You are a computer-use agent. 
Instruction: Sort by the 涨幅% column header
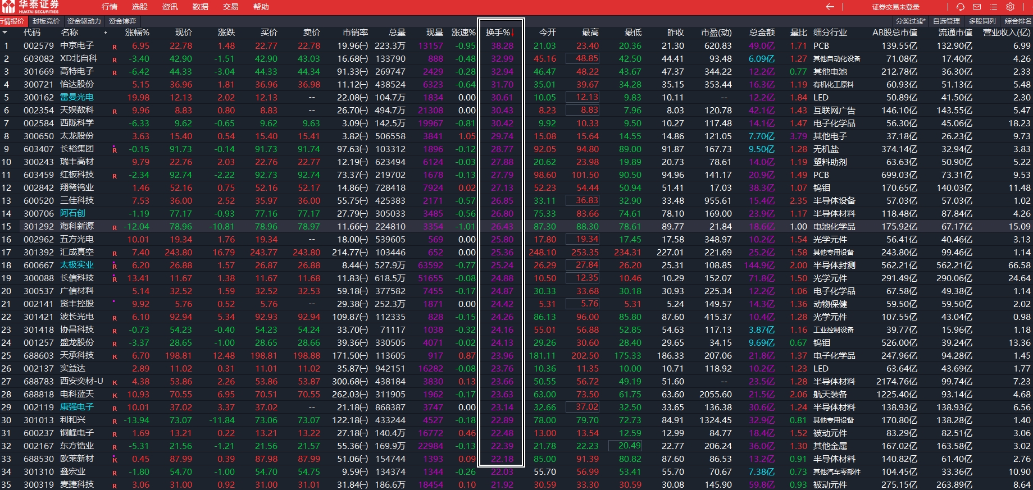coord(137,33)
